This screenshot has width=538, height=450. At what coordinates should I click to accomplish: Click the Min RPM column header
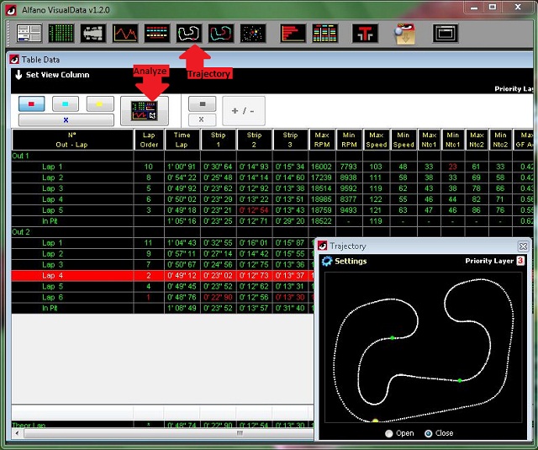(x=349, y=140)
